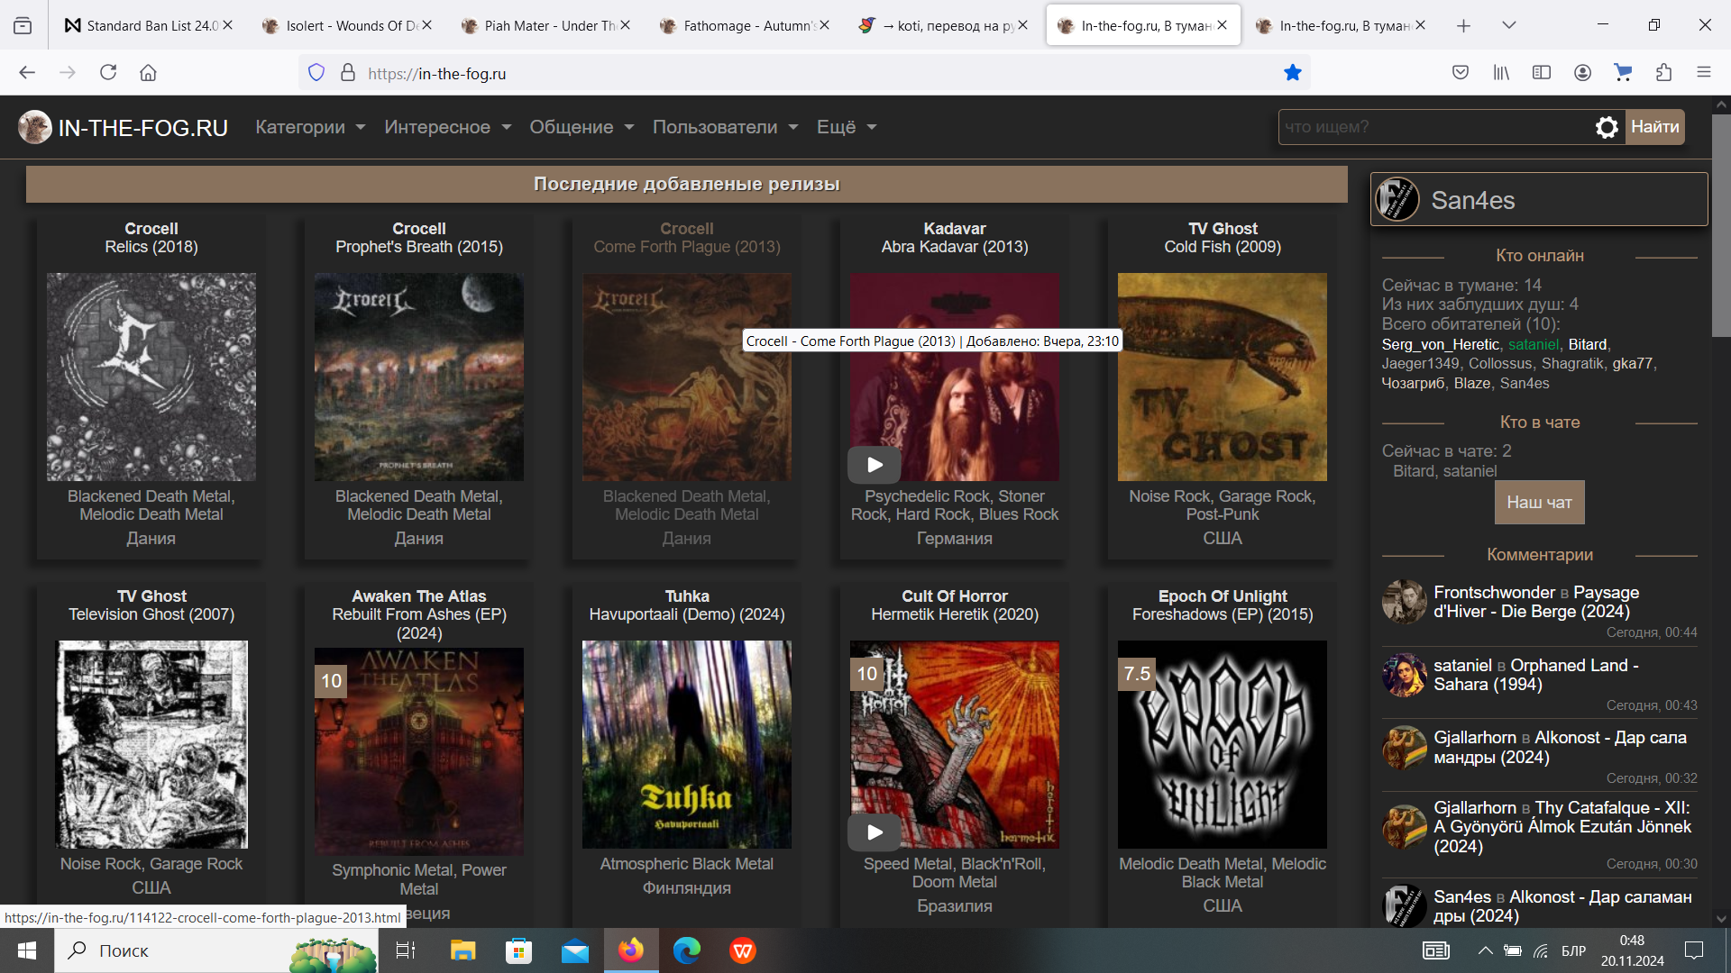The image size is (1731, 973).
Task: Toggle the sidebar view icon
Action: click(1542, 73)
